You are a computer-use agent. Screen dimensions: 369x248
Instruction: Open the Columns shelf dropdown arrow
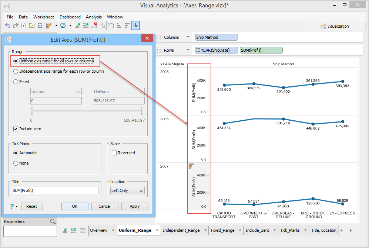(188, 37)
